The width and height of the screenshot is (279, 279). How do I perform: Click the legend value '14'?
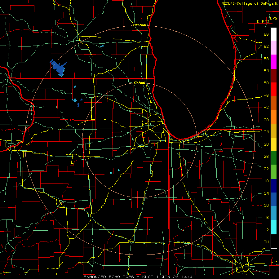point(266,193)
